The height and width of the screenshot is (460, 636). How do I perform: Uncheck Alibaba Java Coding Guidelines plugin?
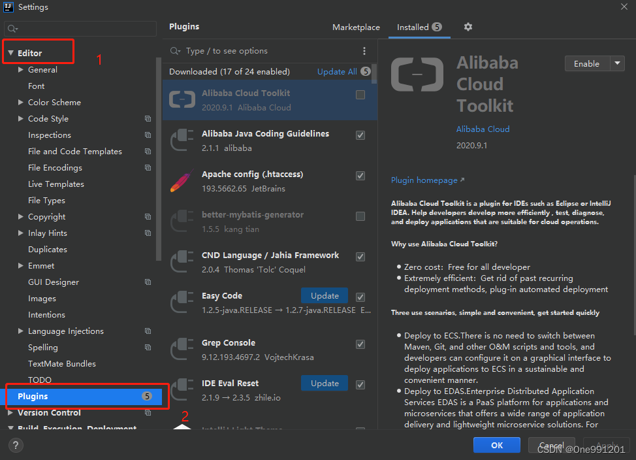pyautogui.click(x=360, y=135)
